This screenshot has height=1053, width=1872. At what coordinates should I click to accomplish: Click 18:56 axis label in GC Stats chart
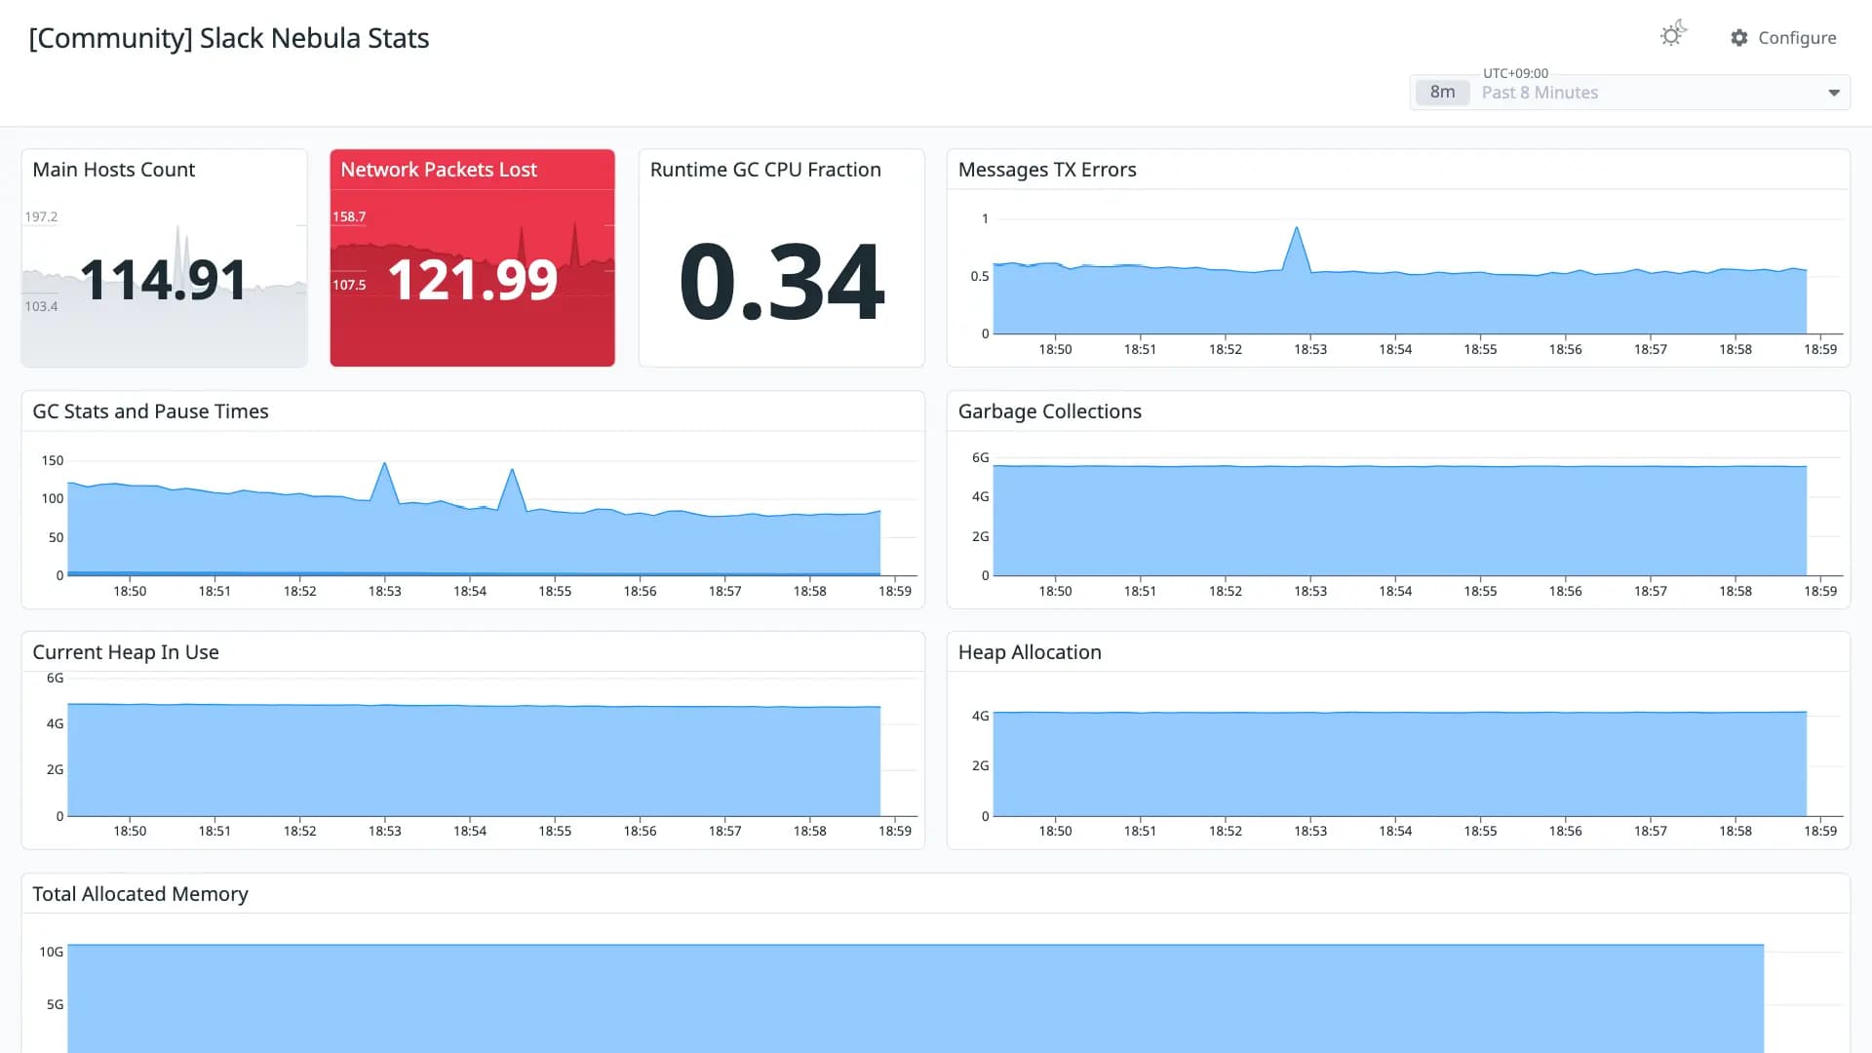tap(640, 591)
